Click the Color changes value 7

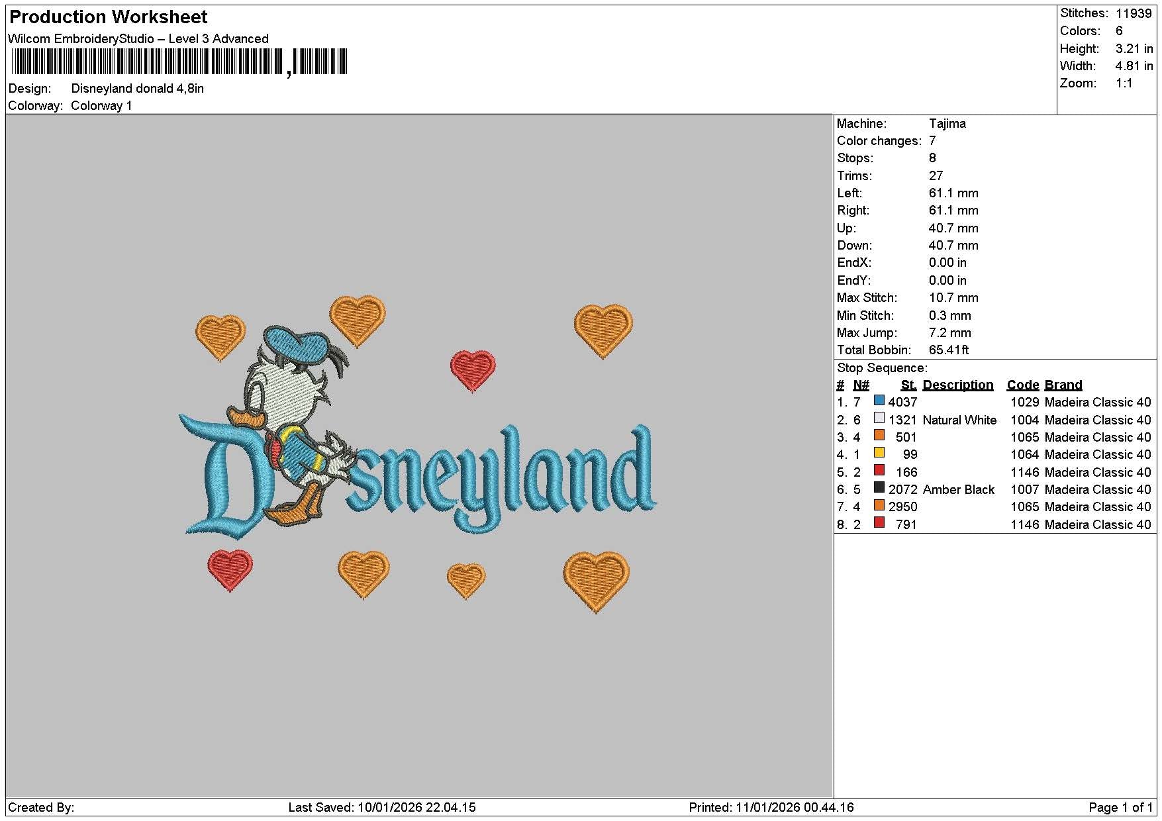point(932,140)
